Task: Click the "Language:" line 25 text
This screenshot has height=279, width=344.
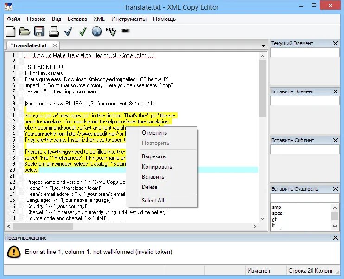Action: click(x=69, y=200)
